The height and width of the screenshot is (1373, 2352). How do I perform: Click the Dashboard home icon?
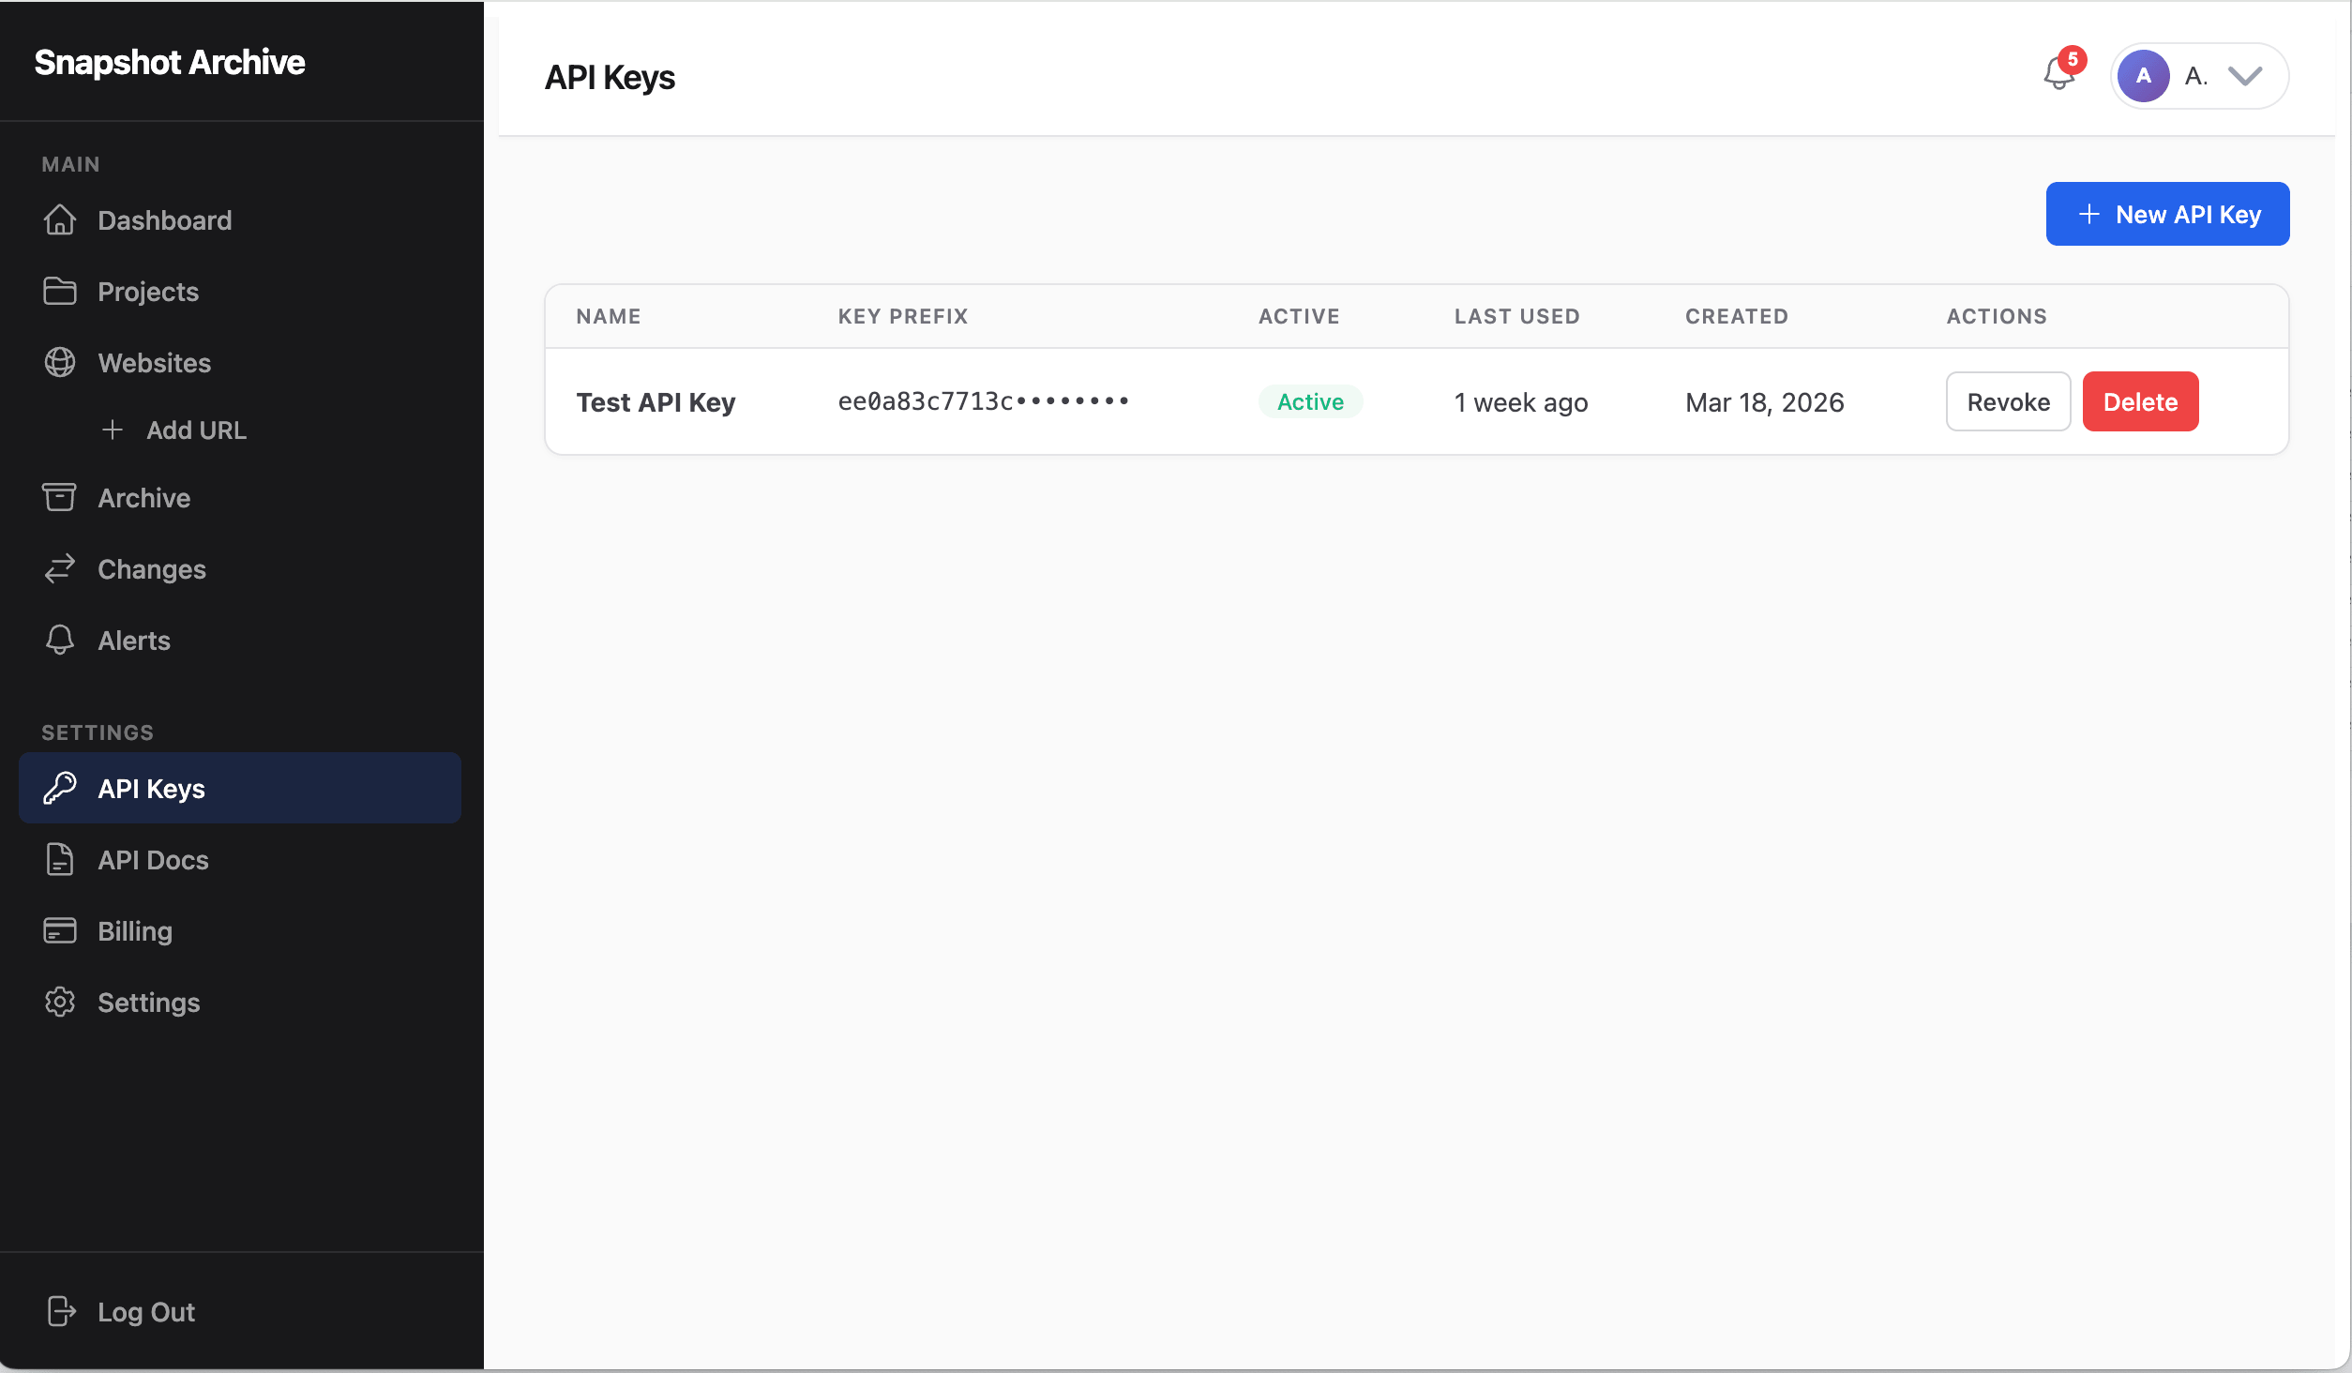tap(60, 219)
